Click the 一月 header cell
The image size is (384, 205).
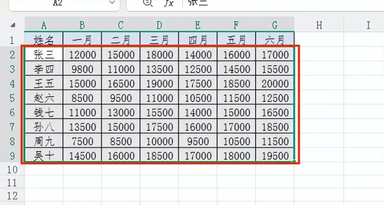[x=82, y=39]
